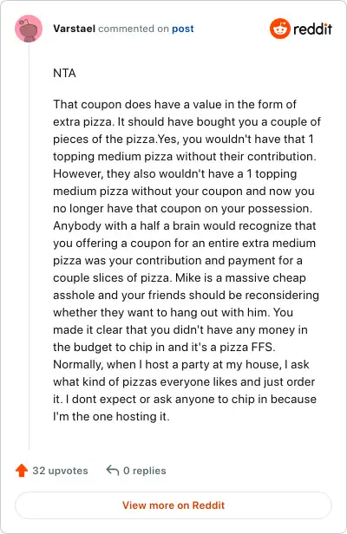The height and width of the screenshot is (534, 347).
Task: Click the reply arrow icon
Action: click(113, 471)
